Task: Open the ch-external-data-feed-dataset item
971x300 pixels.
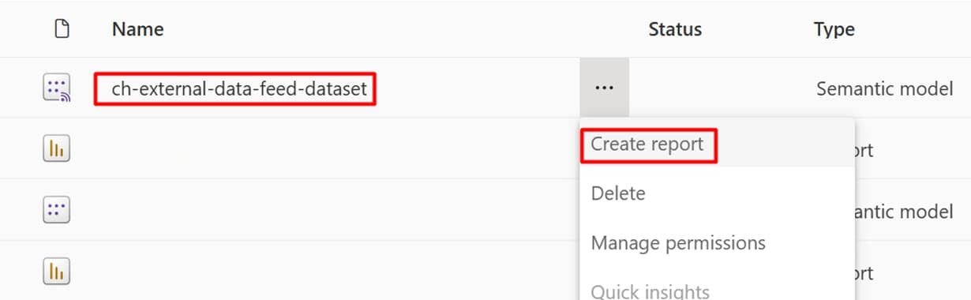Action: tap(238, 88)
